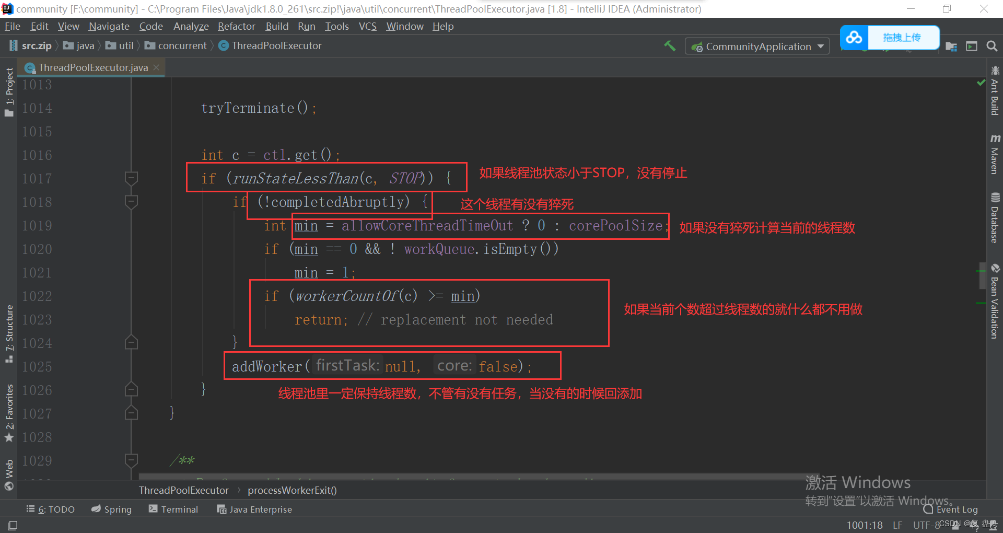Collapse the fold end marker at line 1027
1003x533 pixels.
[x=131, y=413]
